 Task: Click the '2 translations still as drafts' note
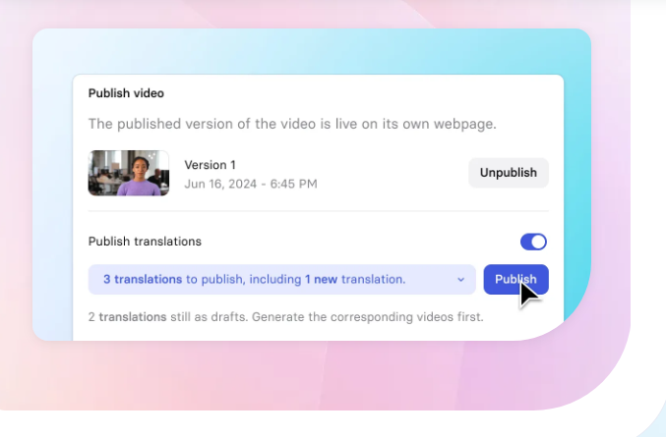point(286,317)
